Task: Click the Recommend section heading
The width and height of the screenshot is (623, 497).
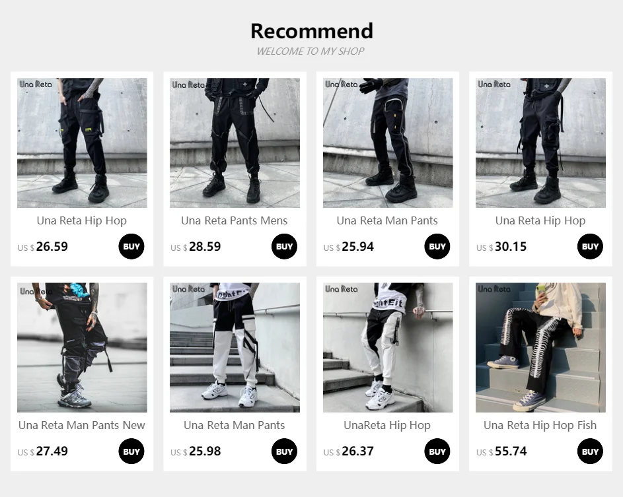Action: click(x=312, y=31)
